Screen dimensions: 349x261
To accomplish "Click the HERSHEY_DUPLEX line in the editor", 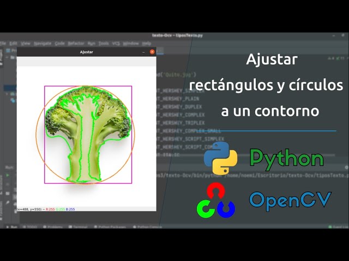I will click(x=179, y=107).
